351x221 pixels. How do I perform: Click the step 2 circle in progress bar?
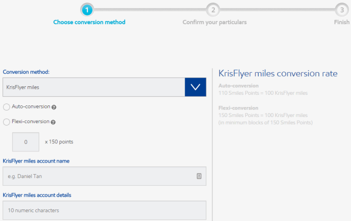pos(213,10)
